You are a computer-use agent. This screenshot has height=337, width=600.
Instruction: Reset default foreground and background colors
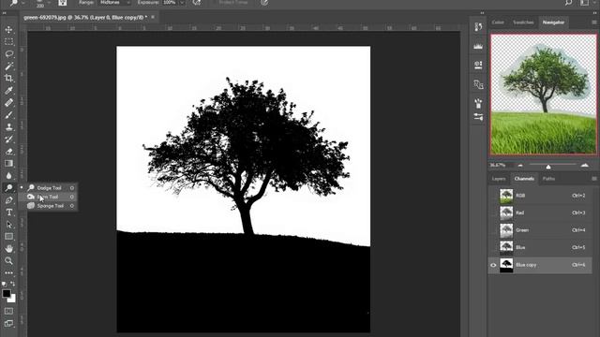coord(4,284)
